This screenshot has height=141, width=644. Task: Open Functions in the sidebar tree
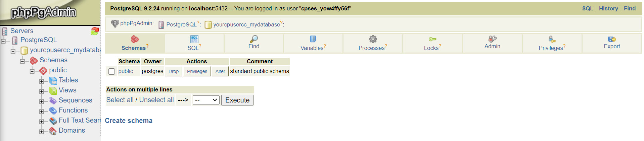73,110
